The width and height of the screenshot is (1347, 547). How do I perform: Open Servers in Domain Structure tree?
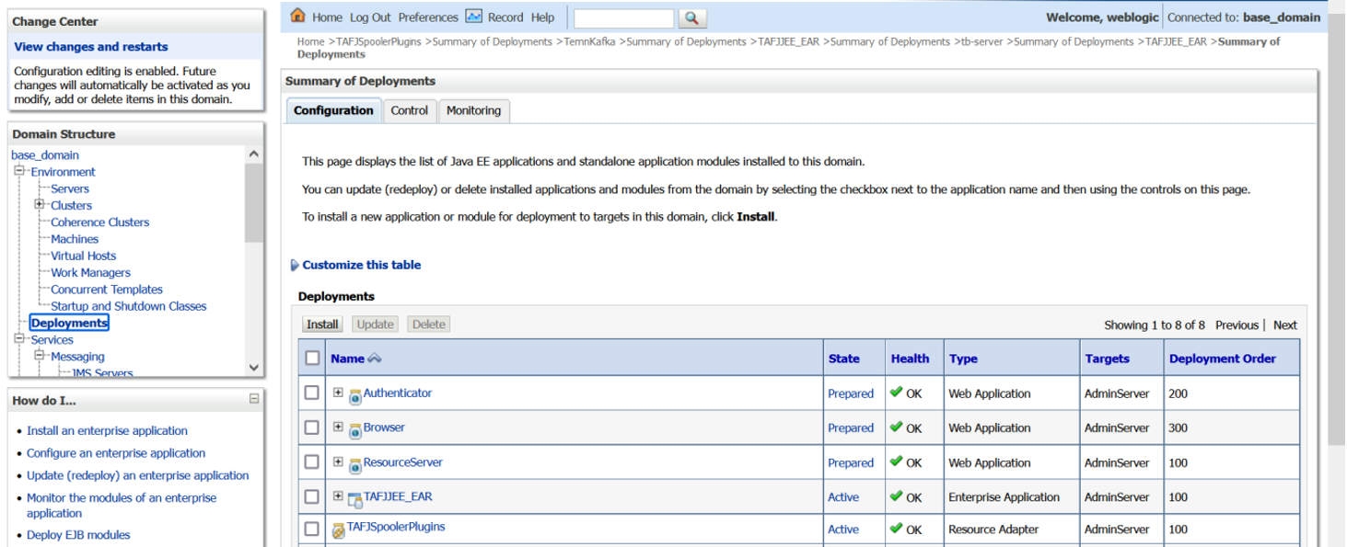coord(70,188)
